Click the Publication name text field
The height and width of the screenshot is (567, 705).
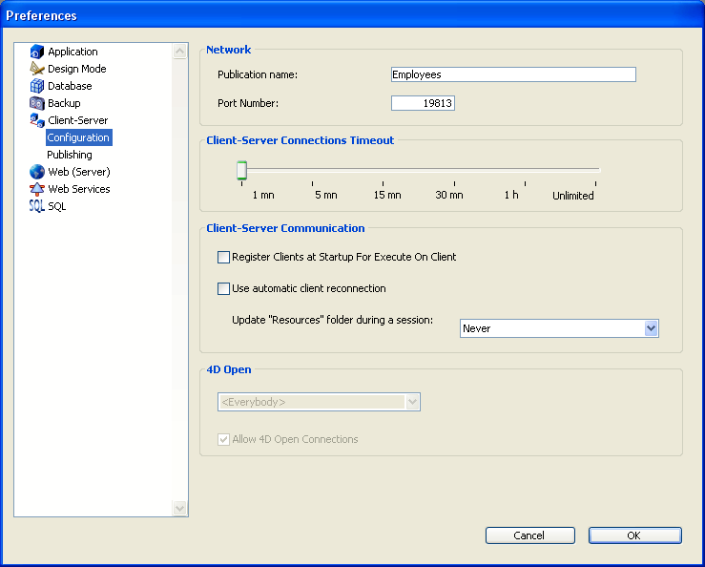point(513,74)
